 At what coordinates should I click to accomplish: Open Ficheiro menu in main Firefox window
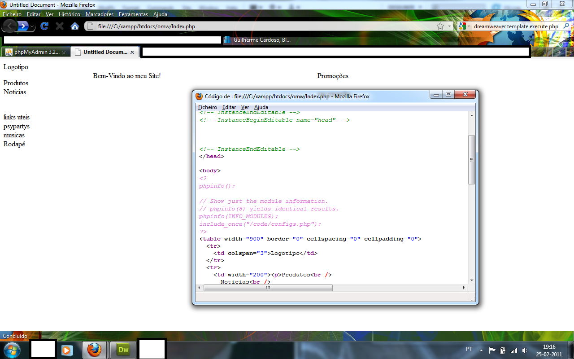point(12,14)
